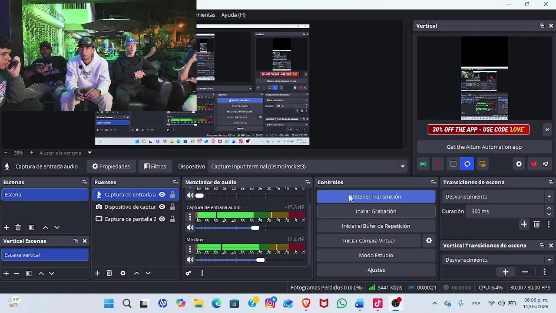Screen dimensions: 556x313
Task: Open Propiedades of selected source
Action: coord(111,166)
